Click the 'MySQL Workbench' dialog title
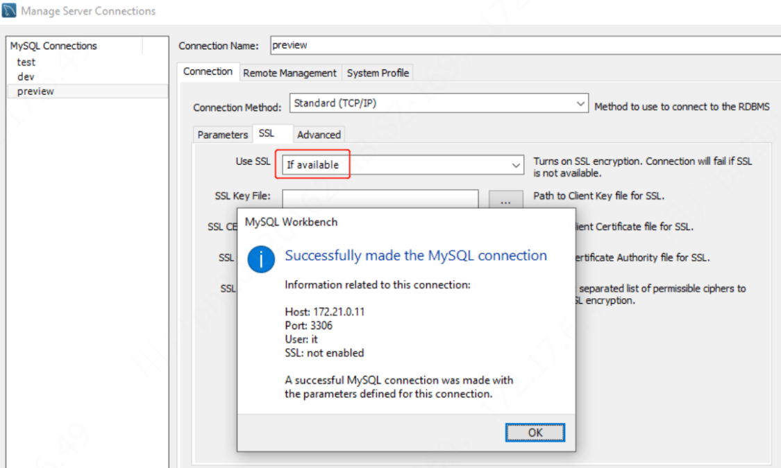The height and width of the screenshot is (468, 781). pos(292,223)
